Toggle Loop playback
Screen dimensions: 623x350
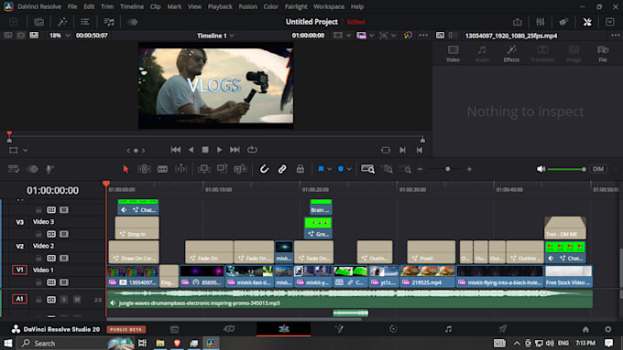click(x=252, y=150)
